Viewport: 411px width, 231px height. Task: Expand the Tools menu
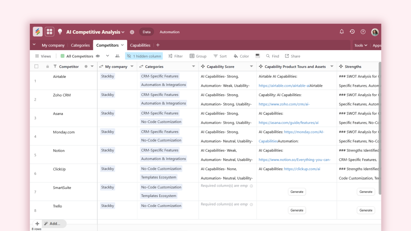pos(360,45)
